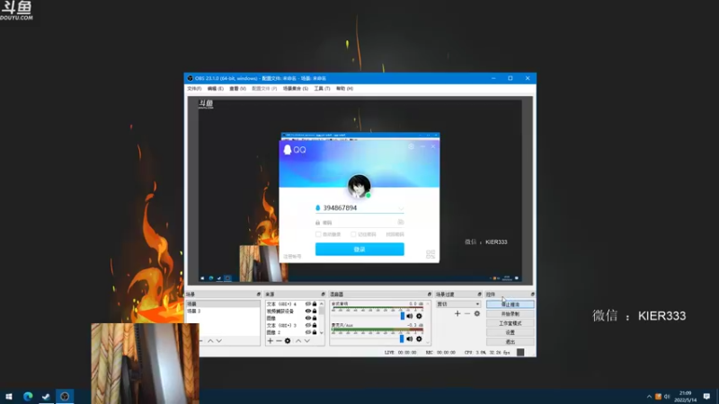Toggle visibility of 文本 (GDI+) 3 source
The height and width of the screenshot is (404, 719).
coord(308,325)
